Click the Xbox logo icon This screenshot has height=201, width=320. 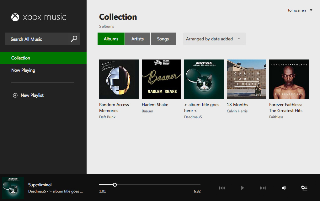[15, 17]
